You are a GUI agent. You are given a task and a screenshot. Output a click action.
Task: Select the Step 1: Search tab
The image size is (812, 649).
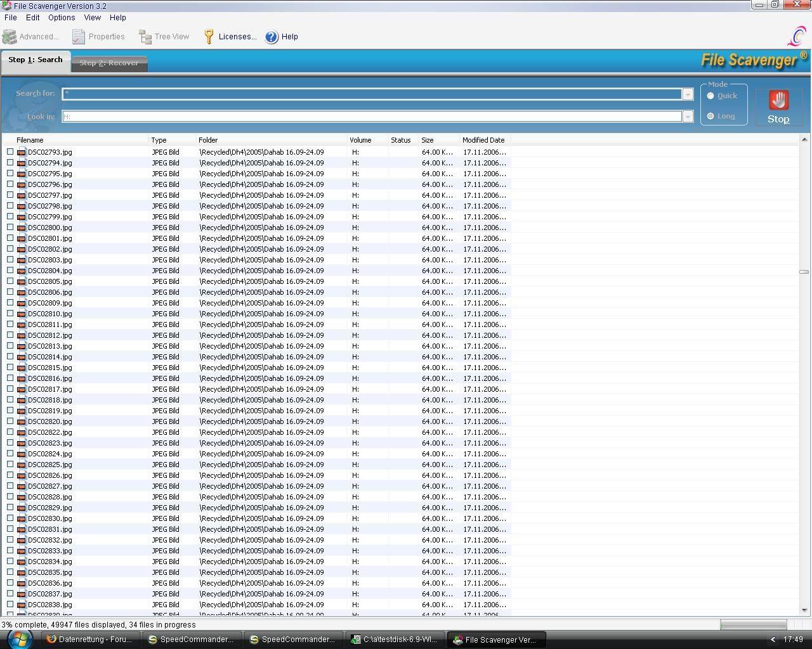36,60
